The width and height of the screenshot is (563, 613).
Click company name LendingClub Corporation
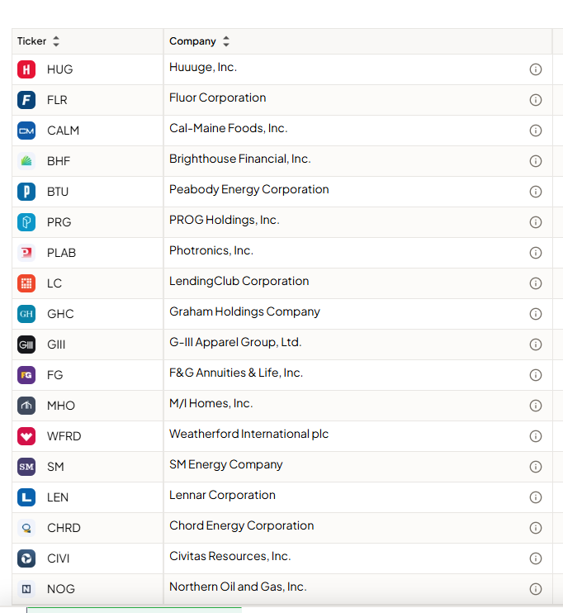click(239, 282)
